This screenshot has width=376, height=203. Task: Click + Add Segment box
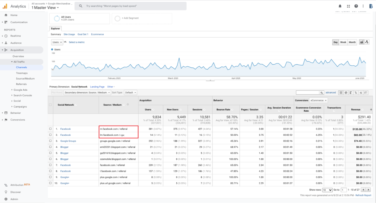tap(142, 18)
